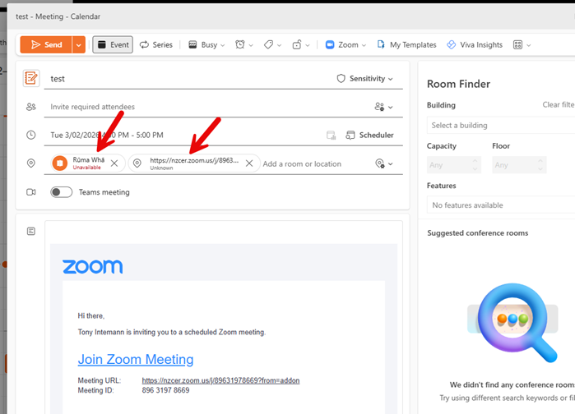Expand the lock options dropdown arrow
The width and height of the screenshot is (575, 414).
click(x=308, y=45)
